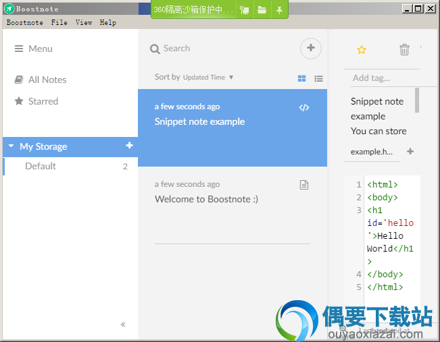Focus the Search input field
The width and height of the screenshot is (440, 342).
tap(224, 49)
